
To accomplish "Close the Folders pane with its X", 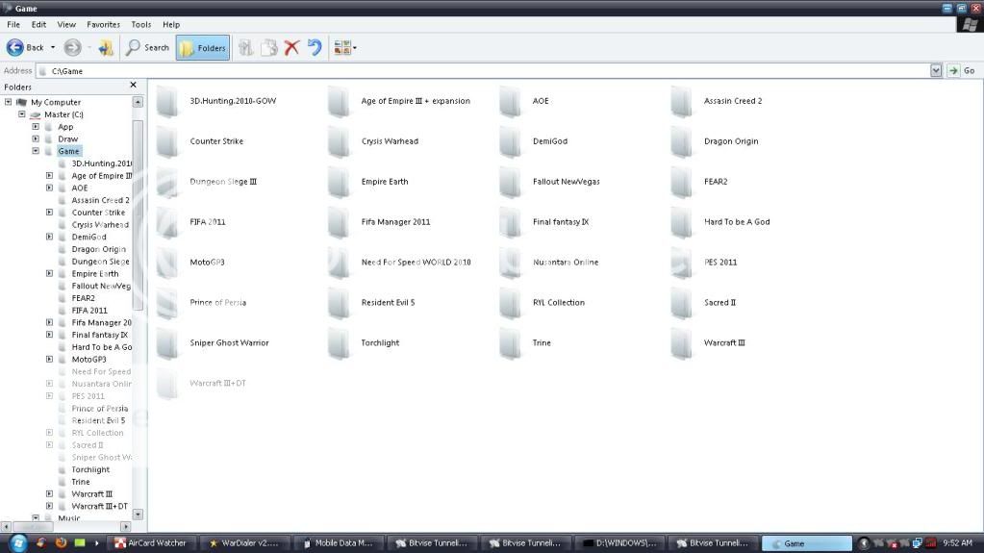I will (133, 85).
